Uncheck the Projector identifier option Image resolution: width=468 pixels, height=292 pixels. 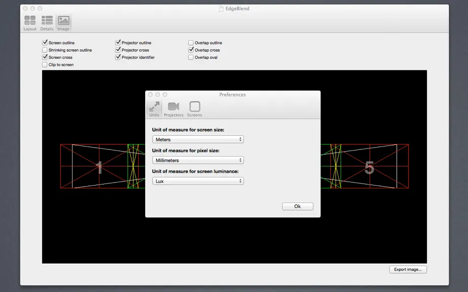click(x=118, y=57)
